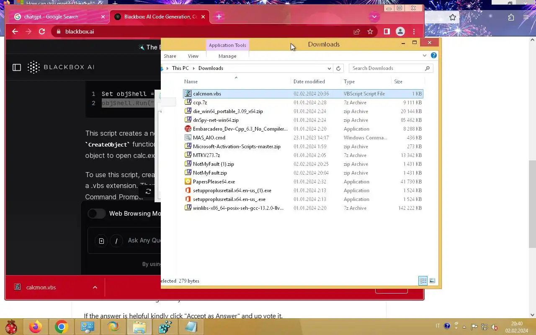The height and width of the screenshot is (335, 536).
Task: Click the taskbar clock showing 20:40
Action: 517,324
